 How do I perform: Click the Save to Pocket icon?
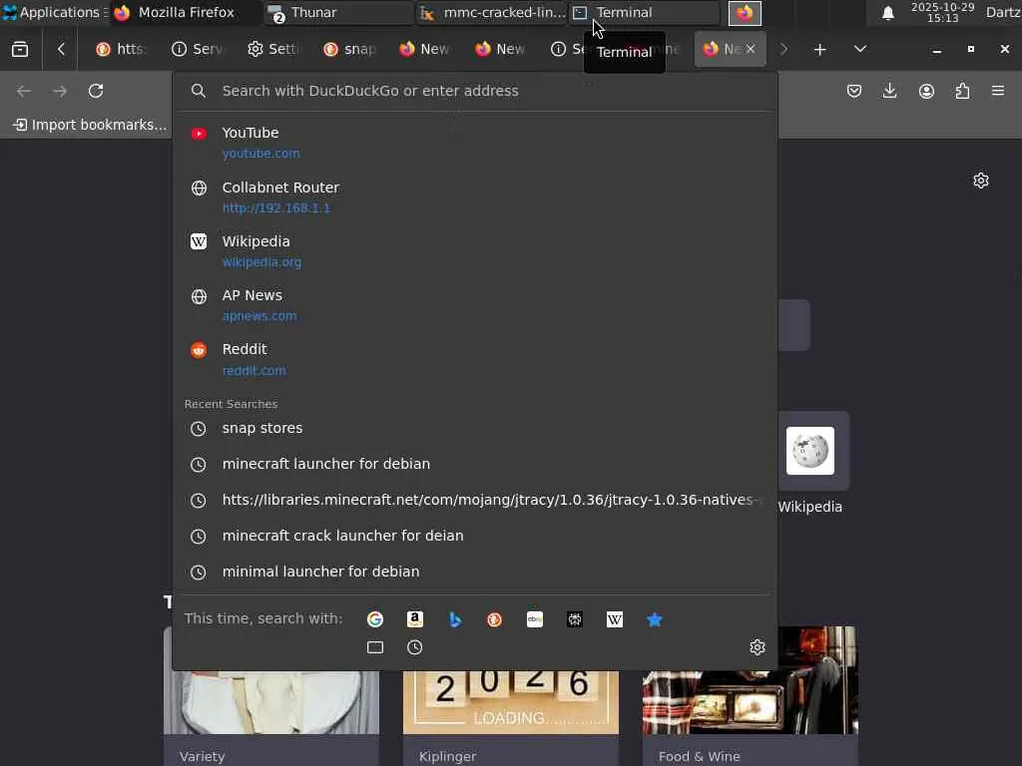pos(854,91)
